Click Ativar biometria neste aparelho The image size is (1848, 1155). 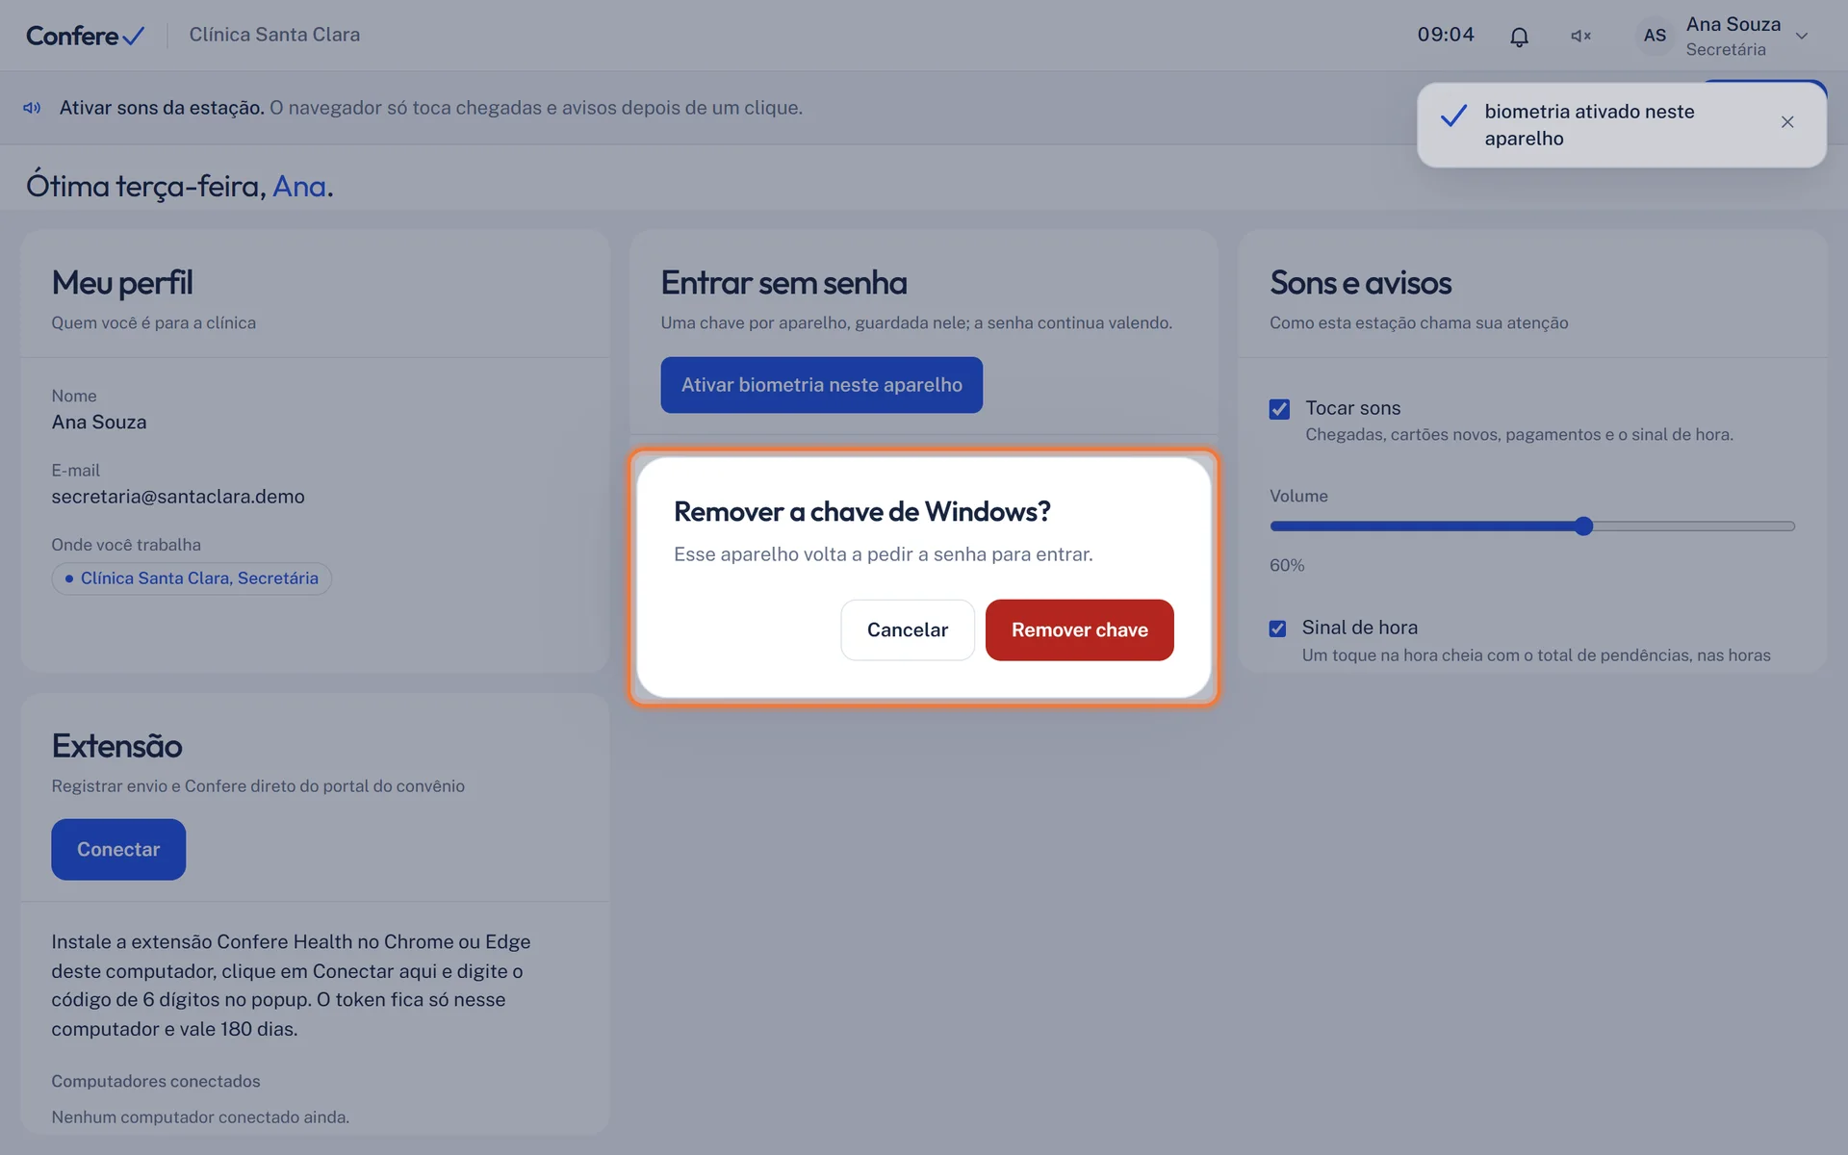(821, 385)
